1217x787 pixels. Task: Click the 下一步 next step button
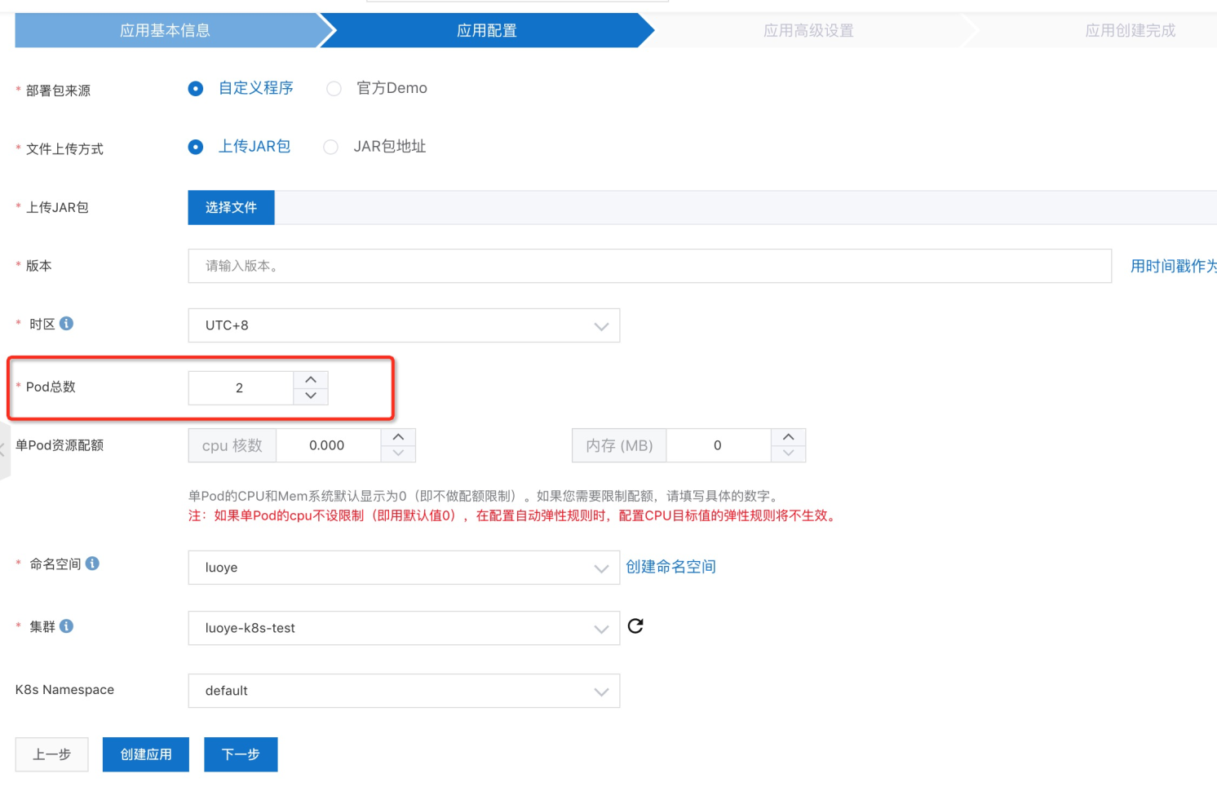[241, 754]
